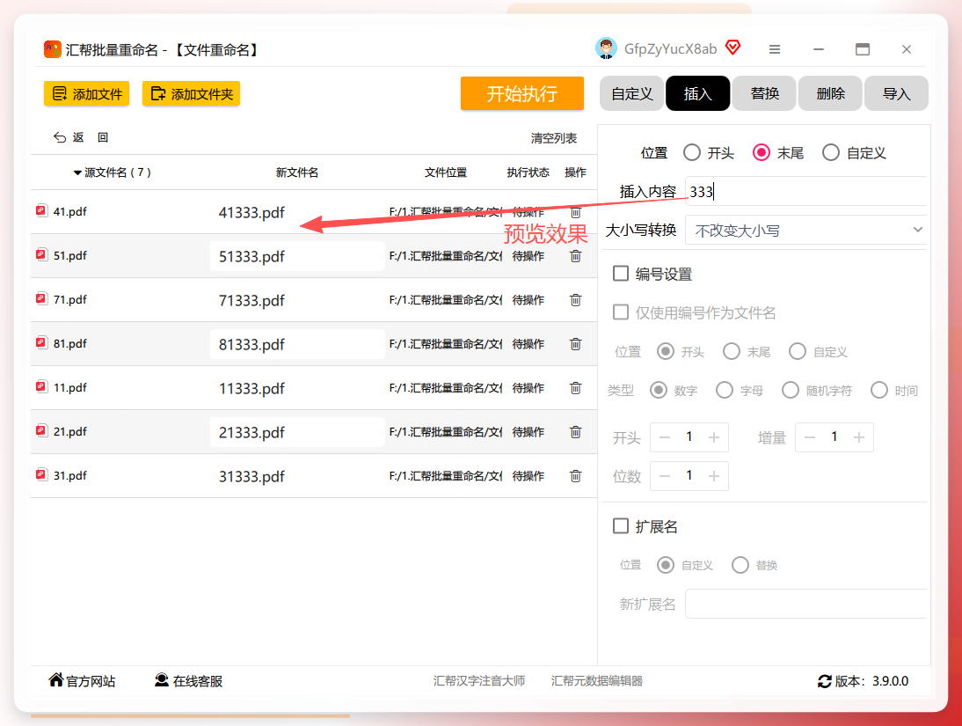Select 开头 insert position radio

tap(692, 152)
